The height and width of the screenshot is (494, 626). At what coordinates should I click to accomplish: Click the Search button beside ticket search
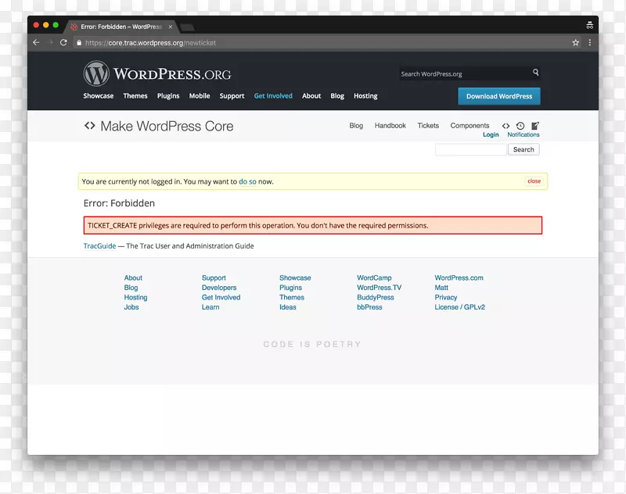pos(523,149)
